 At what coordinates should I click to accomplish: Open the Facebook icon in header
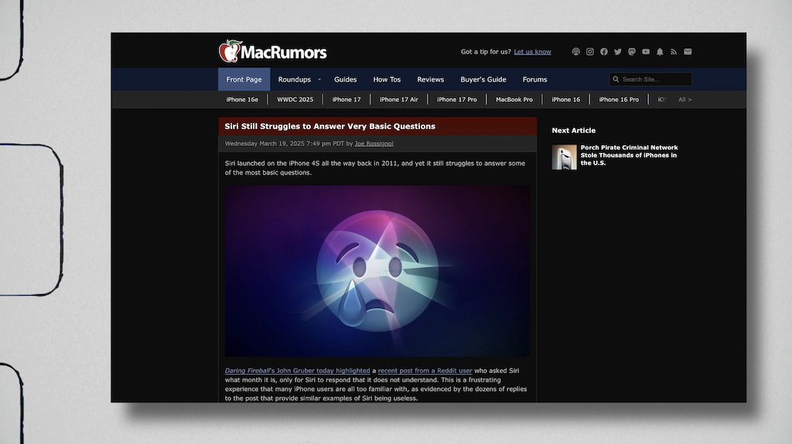603,52
